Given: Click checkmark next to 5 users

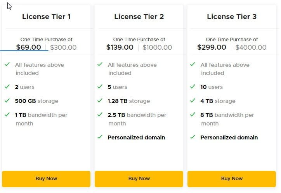Looking at the screenshot, I should [100, 87].
